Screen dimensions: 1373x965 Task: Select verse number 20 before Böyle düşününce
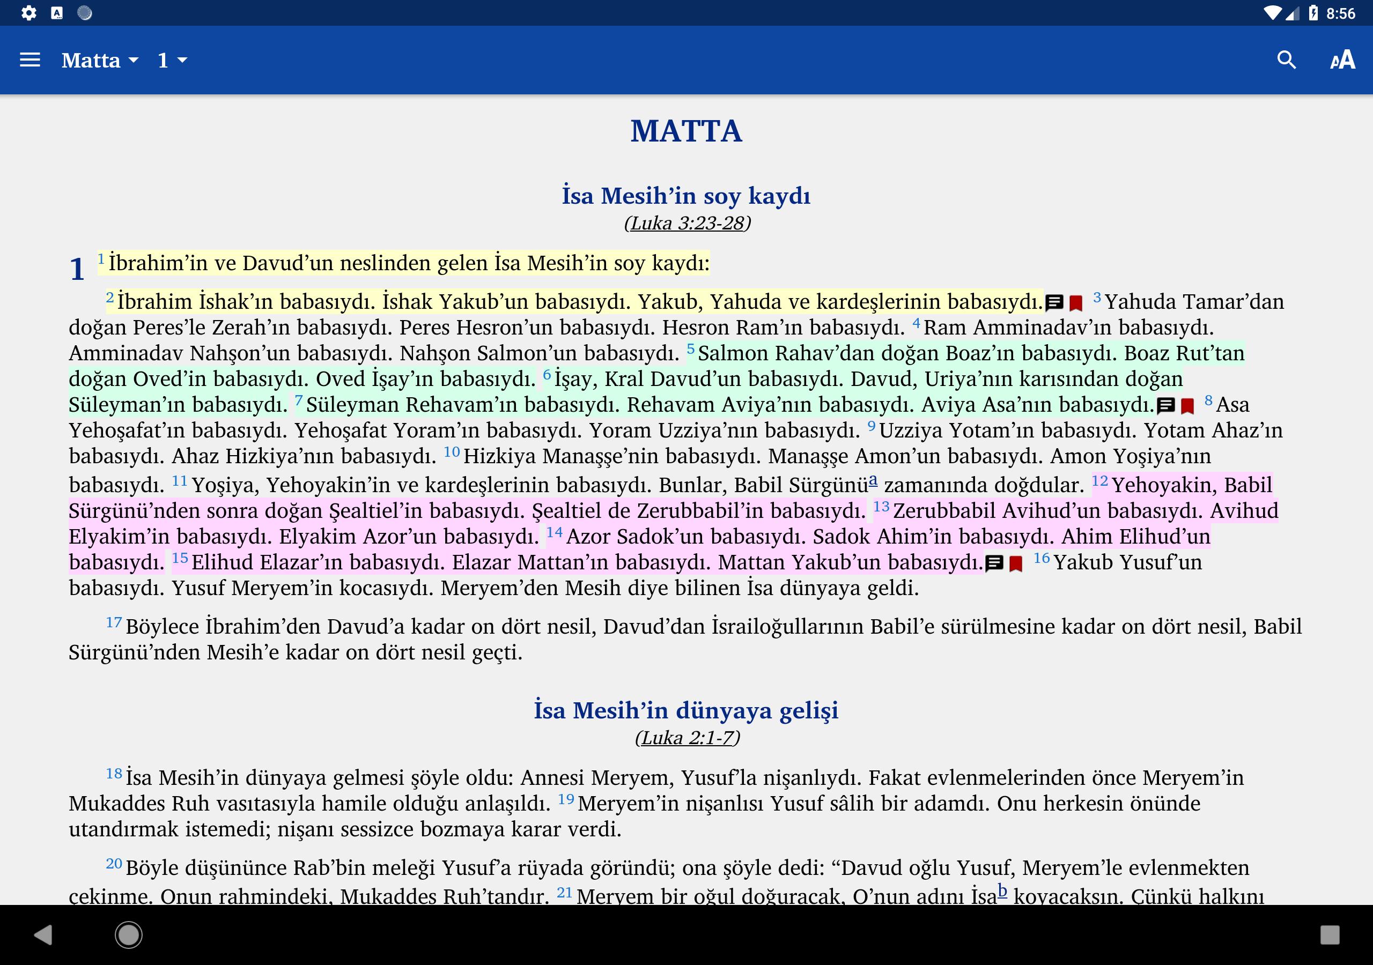click(x=114, y=863)
